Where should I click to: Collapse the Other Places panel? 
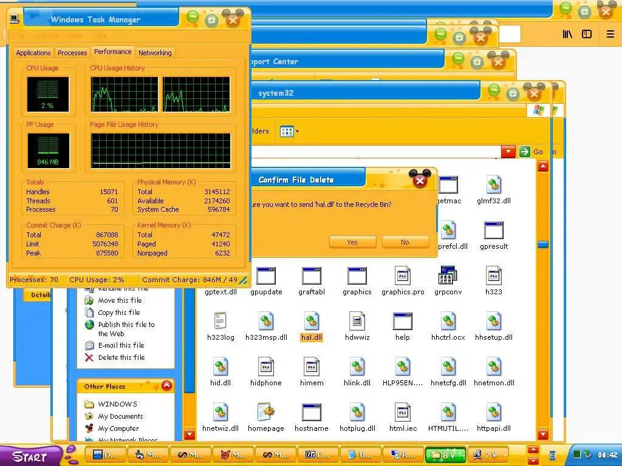click(167, 385)
